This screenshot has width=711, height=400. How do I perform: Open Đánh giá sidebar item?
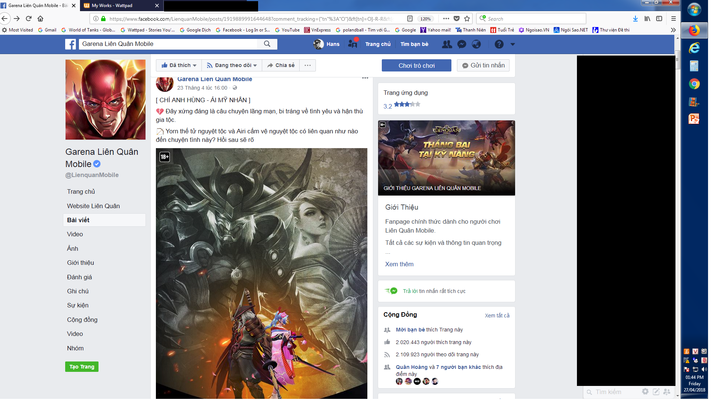click(x=79, y=277)
